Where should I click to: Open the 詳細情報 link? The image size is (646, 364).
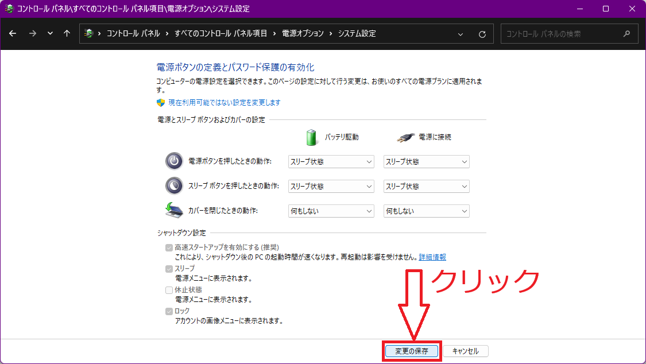click(431, 257)
